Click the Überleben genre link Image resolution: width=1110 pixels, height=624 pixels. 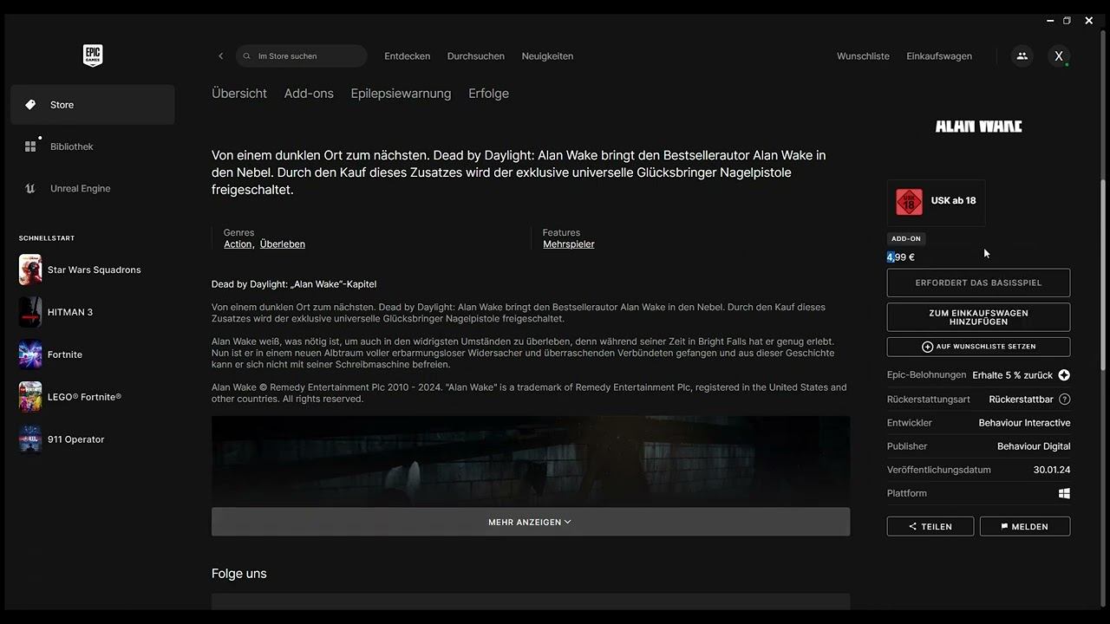click(x=283, y=244)
